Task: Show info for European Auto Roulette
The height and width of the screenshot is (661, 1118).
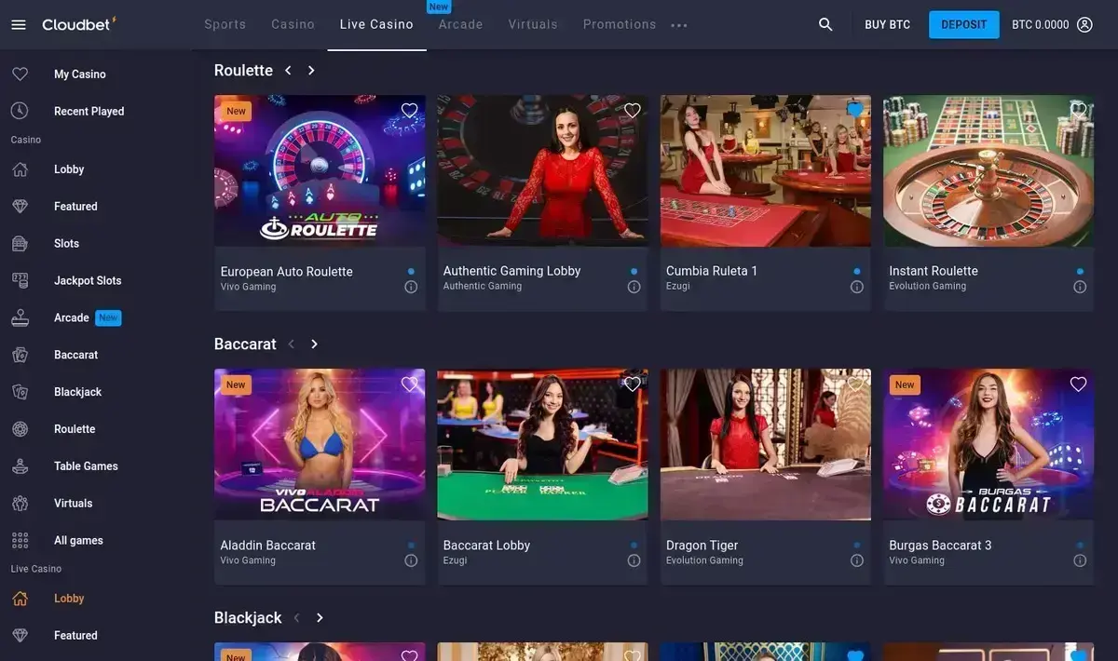Action: click(411, 287)
